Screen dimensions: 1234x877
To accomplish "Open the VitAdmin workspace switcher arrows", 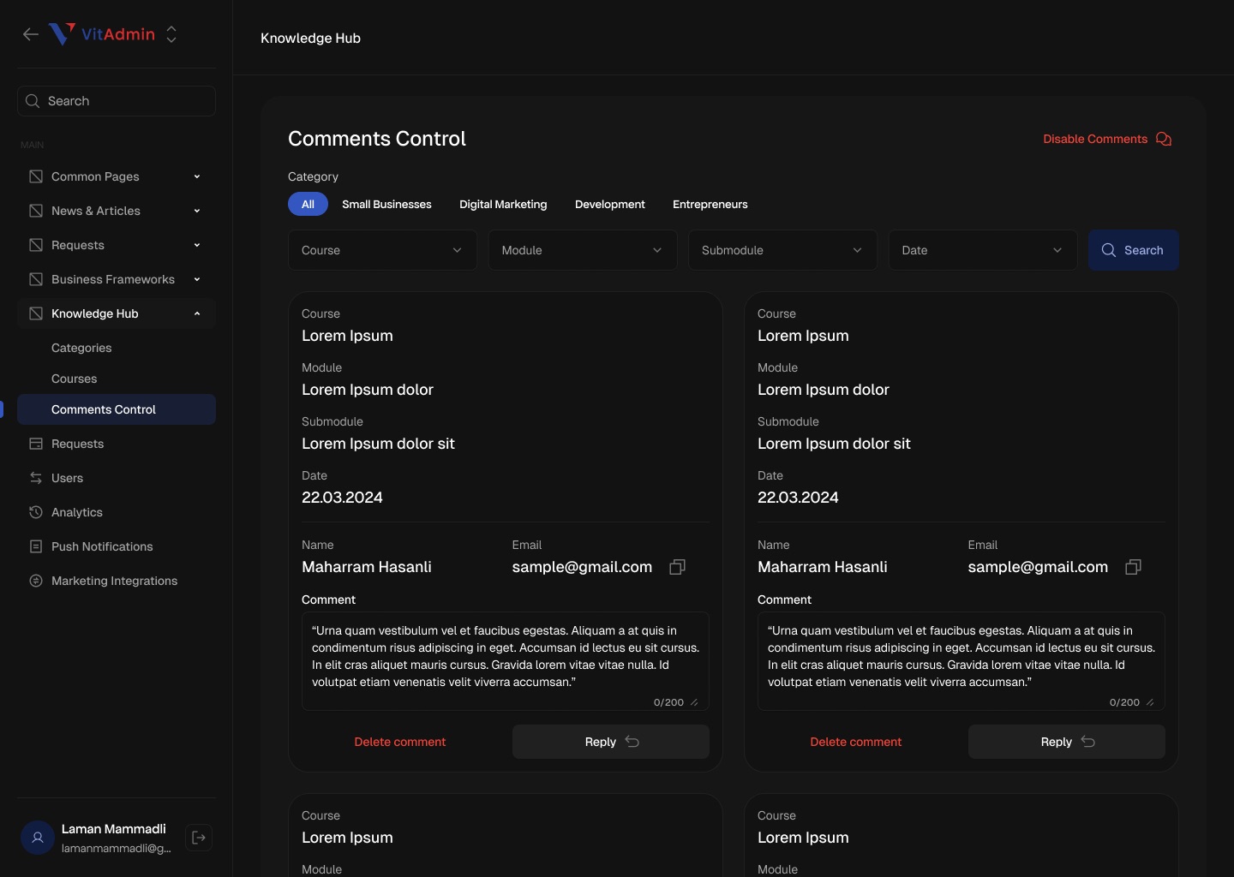I will click(x=171, y=34).
